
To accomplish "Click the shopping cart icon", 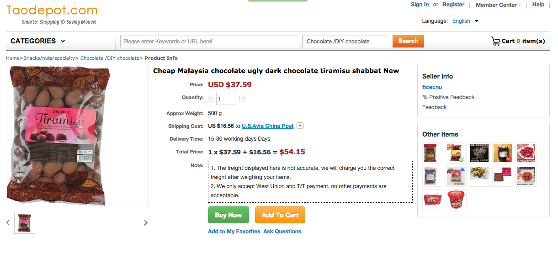I will (495, 41).
